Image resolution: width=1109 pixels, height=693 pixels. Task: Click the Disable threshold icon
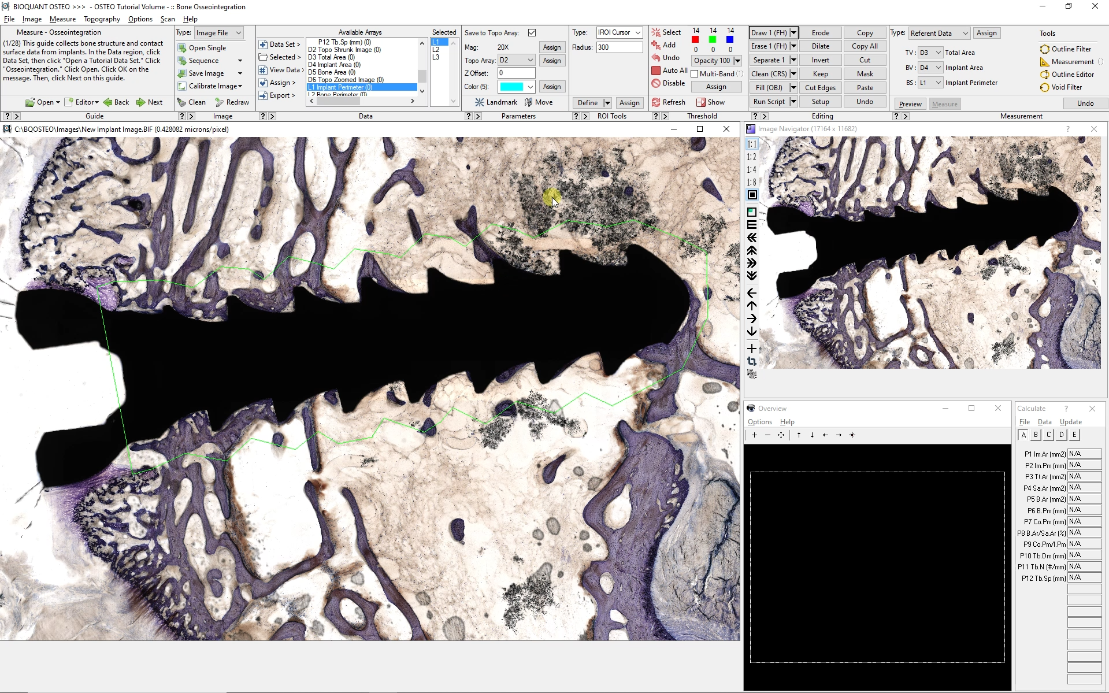point(656,83)
